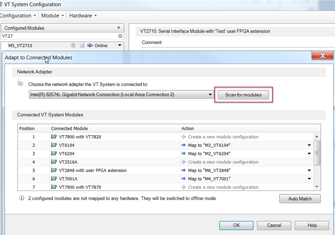
Task: Click the VT27 module filter search field
Action: (59, 36)
